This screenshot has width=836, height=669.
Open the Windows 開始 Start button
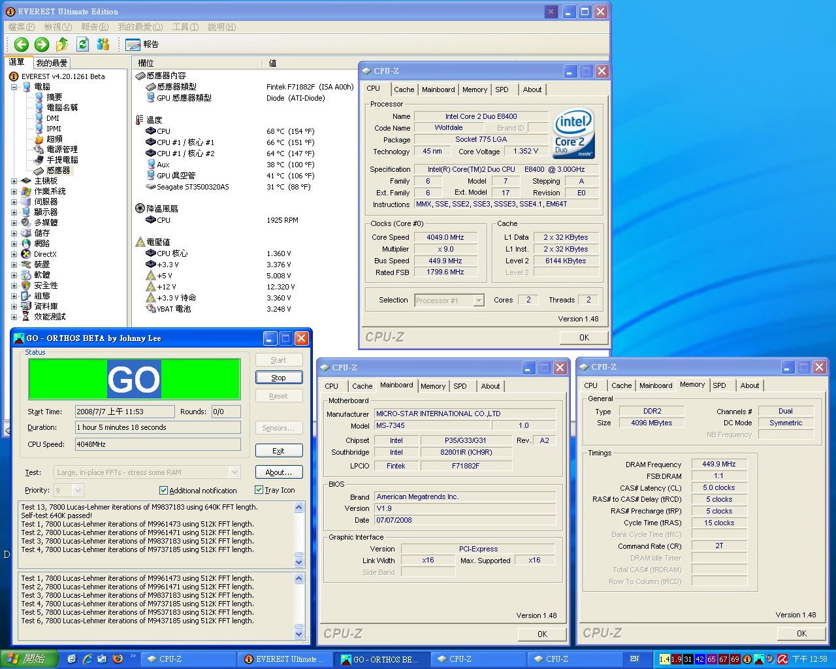pyautogui.click(x=29, y=659)
